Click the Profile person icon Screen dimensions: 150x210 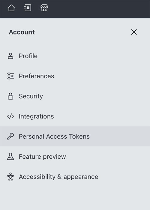(x=10, y=56)
